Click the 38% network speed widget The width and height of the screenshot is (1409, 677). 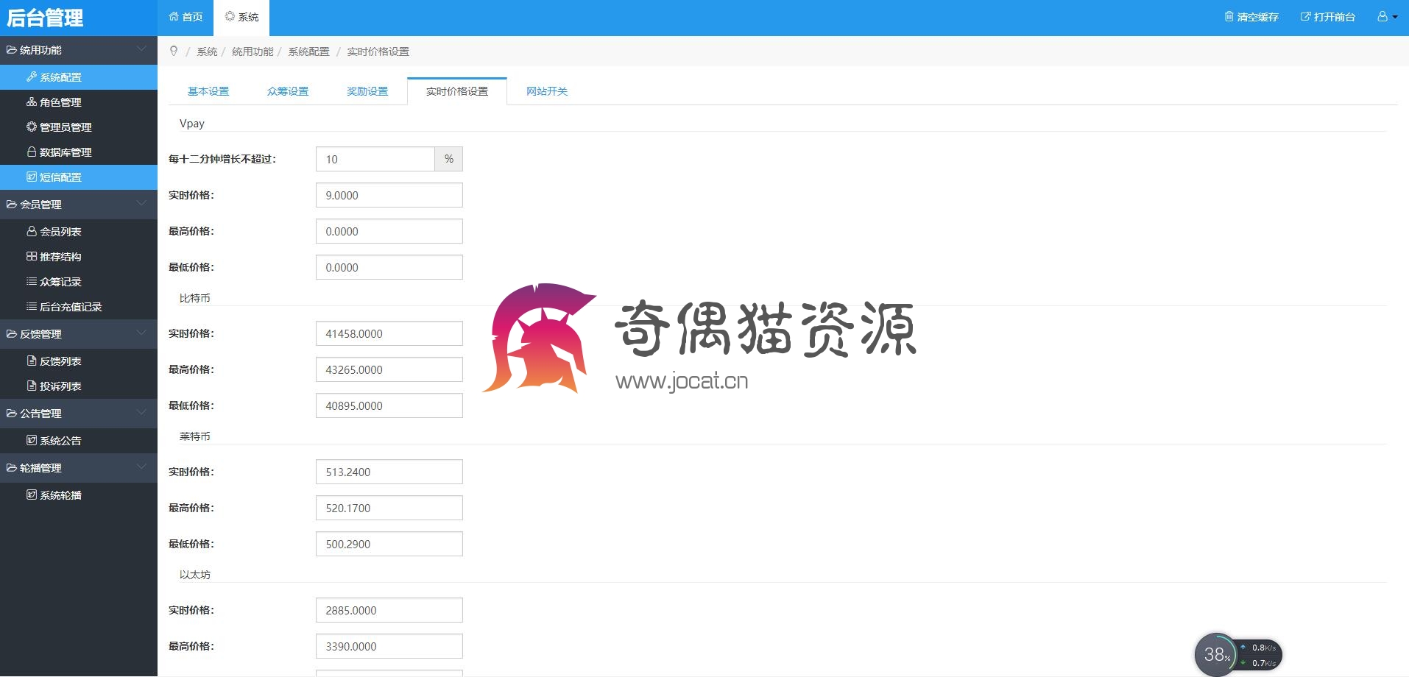click(x=1237, y=654)
